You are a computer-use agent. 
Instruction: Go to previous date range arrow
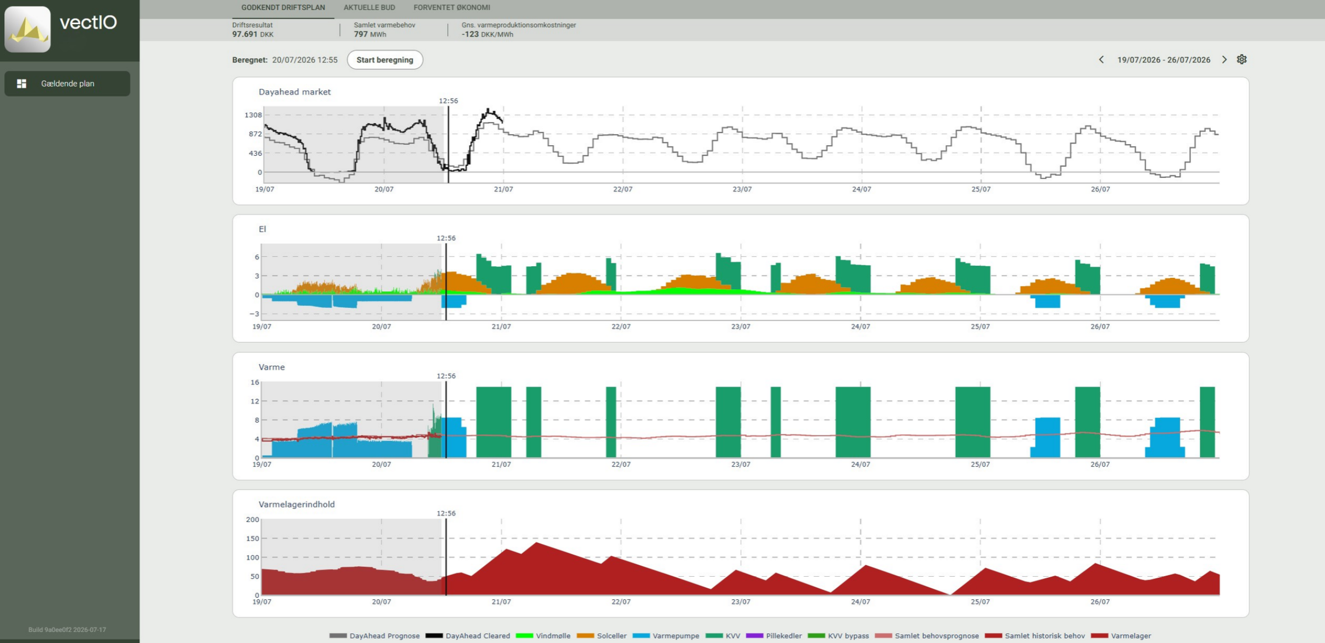[x=1101, y=59]
